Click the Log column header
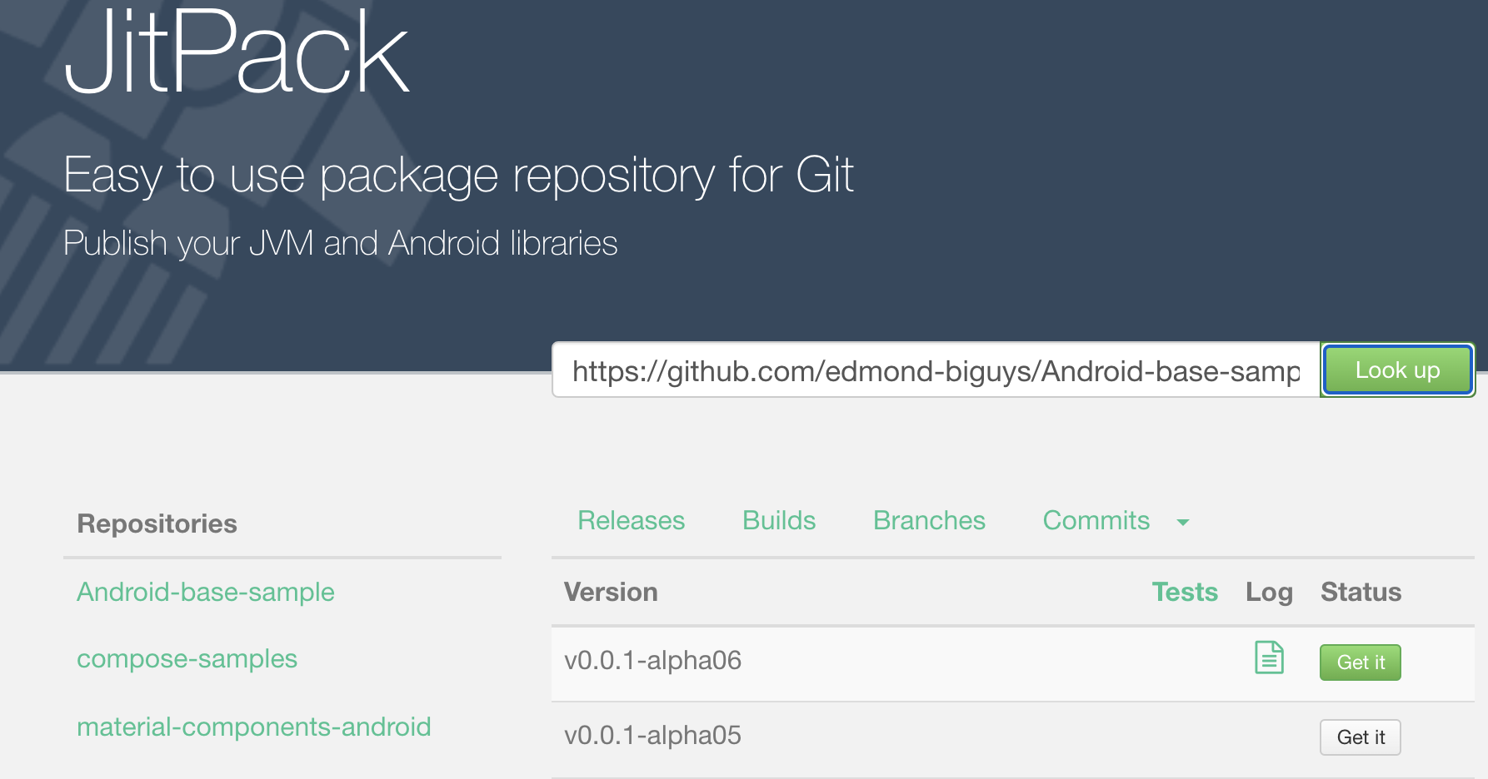Screen dimensions: 1488x779 click(1269, 592)
